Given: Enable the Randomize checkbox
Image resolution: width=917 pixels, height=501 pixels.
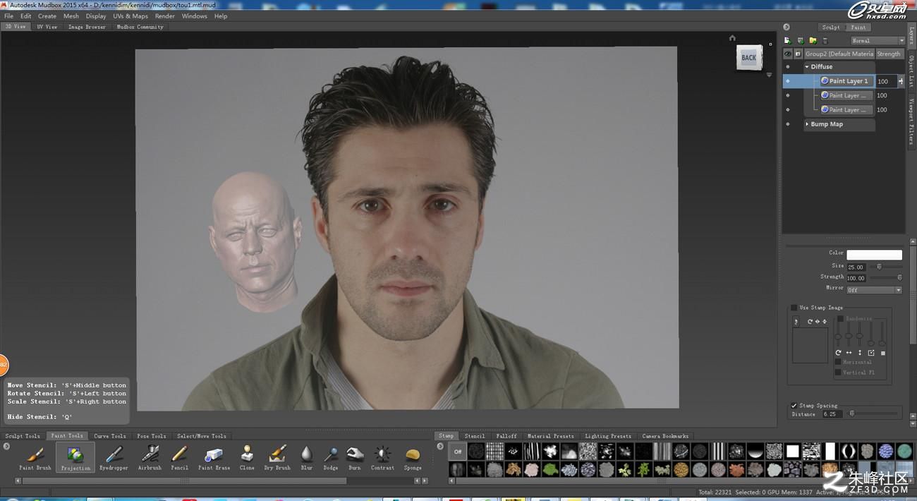Looking at the screenshot, I should tap(840, 318).
